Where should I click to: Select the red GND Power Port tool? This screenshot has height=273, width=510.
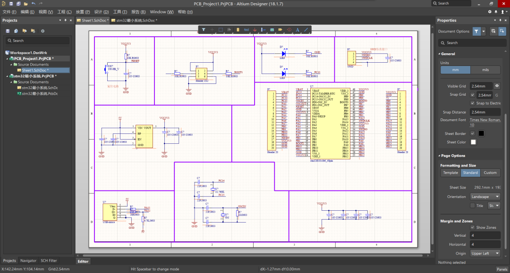[x=255, y=30]
